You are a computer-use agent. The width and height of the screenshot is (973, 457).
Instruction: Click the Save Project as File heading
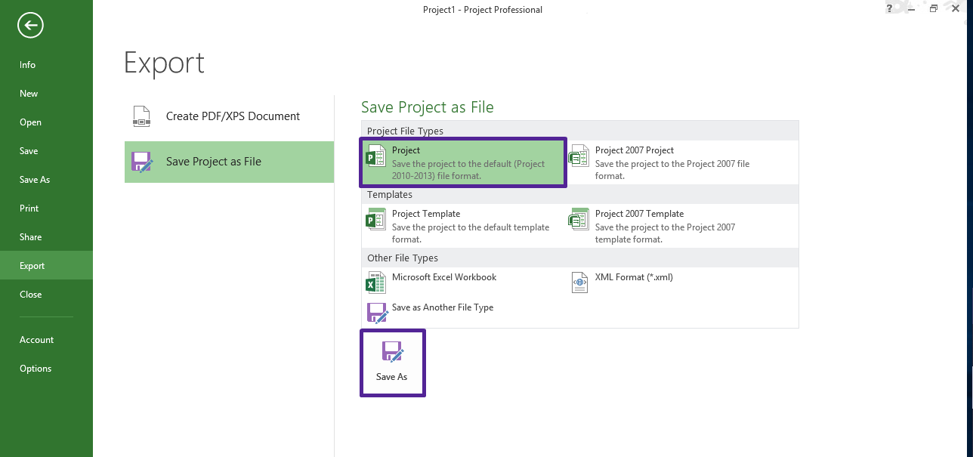pos(428,107)
